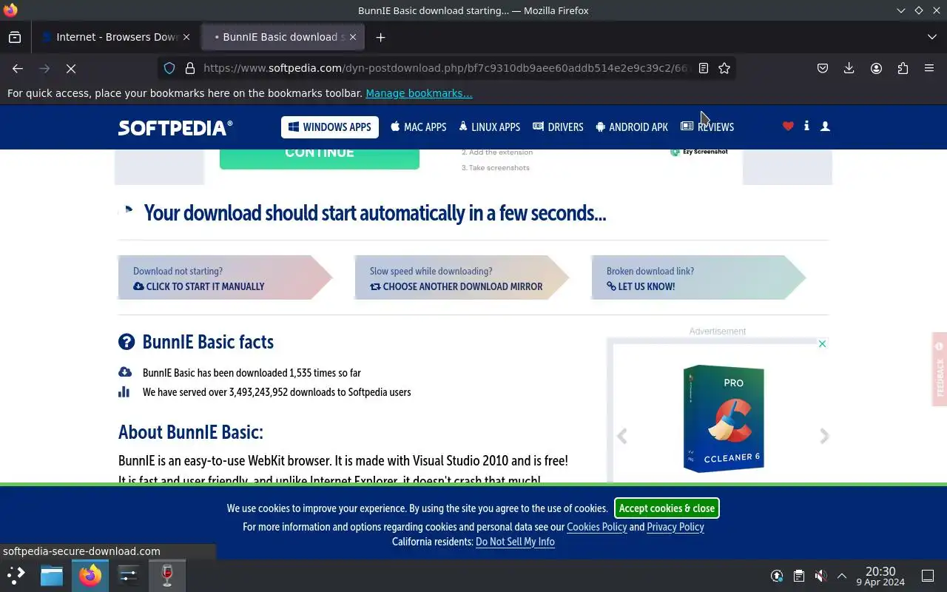Open REVIEWS section

(707, 127)
